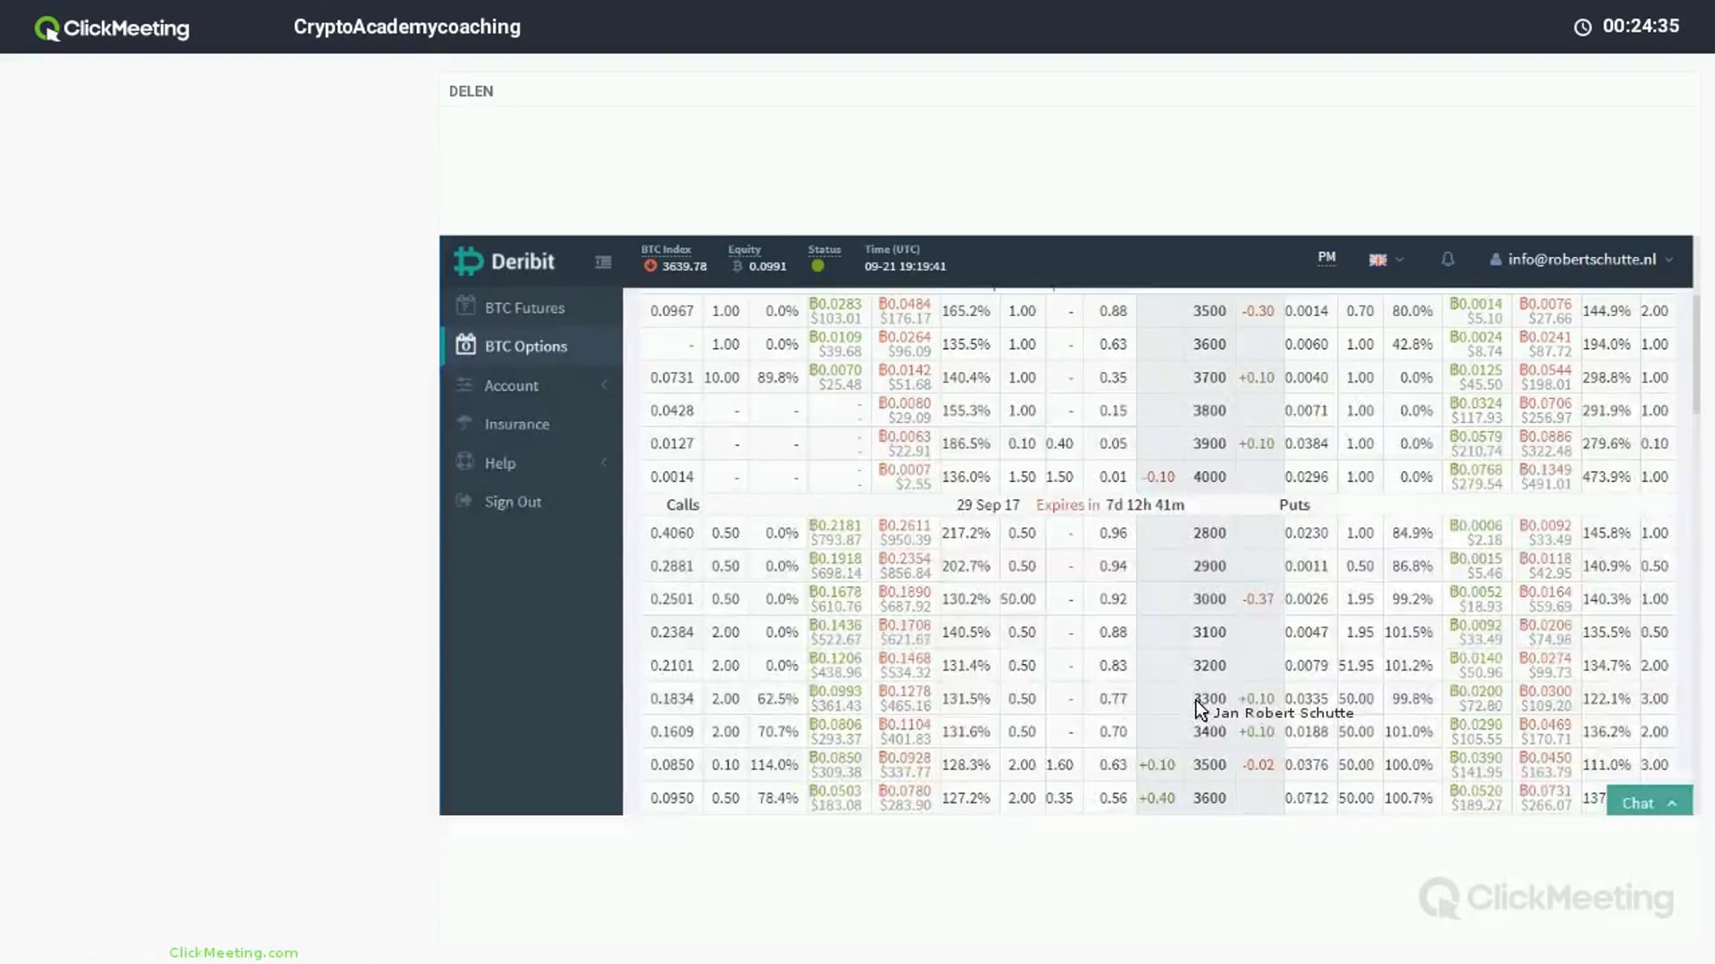
Task: Click call bid ₿0.0850 at 3500 strike
Action: coord(835,758)
